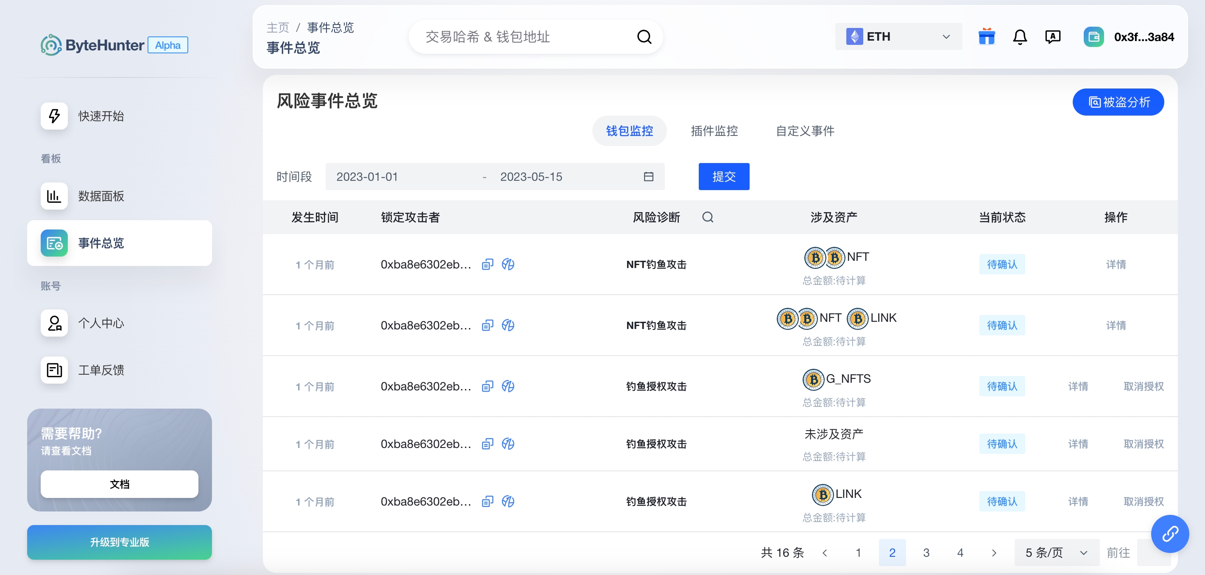Go to next page arrow
This screenshot has height=575, width=1205.
tap(994, 553)
